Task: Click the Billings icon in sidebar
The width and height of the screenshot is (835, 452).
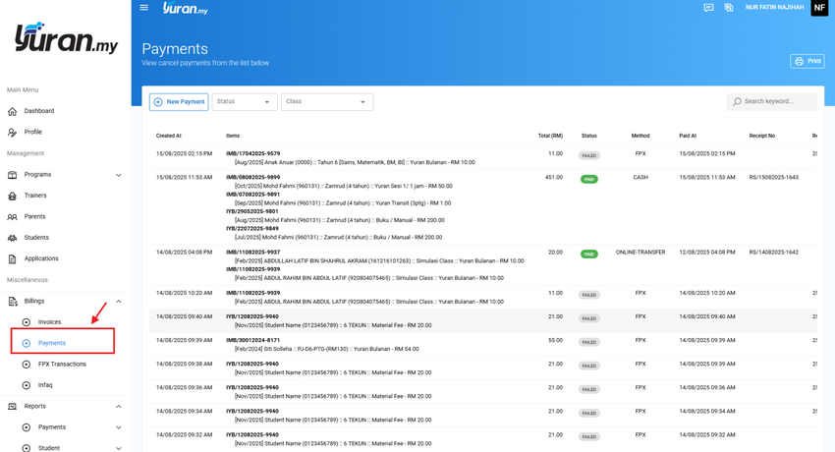Action: click(x=12, y=302)
